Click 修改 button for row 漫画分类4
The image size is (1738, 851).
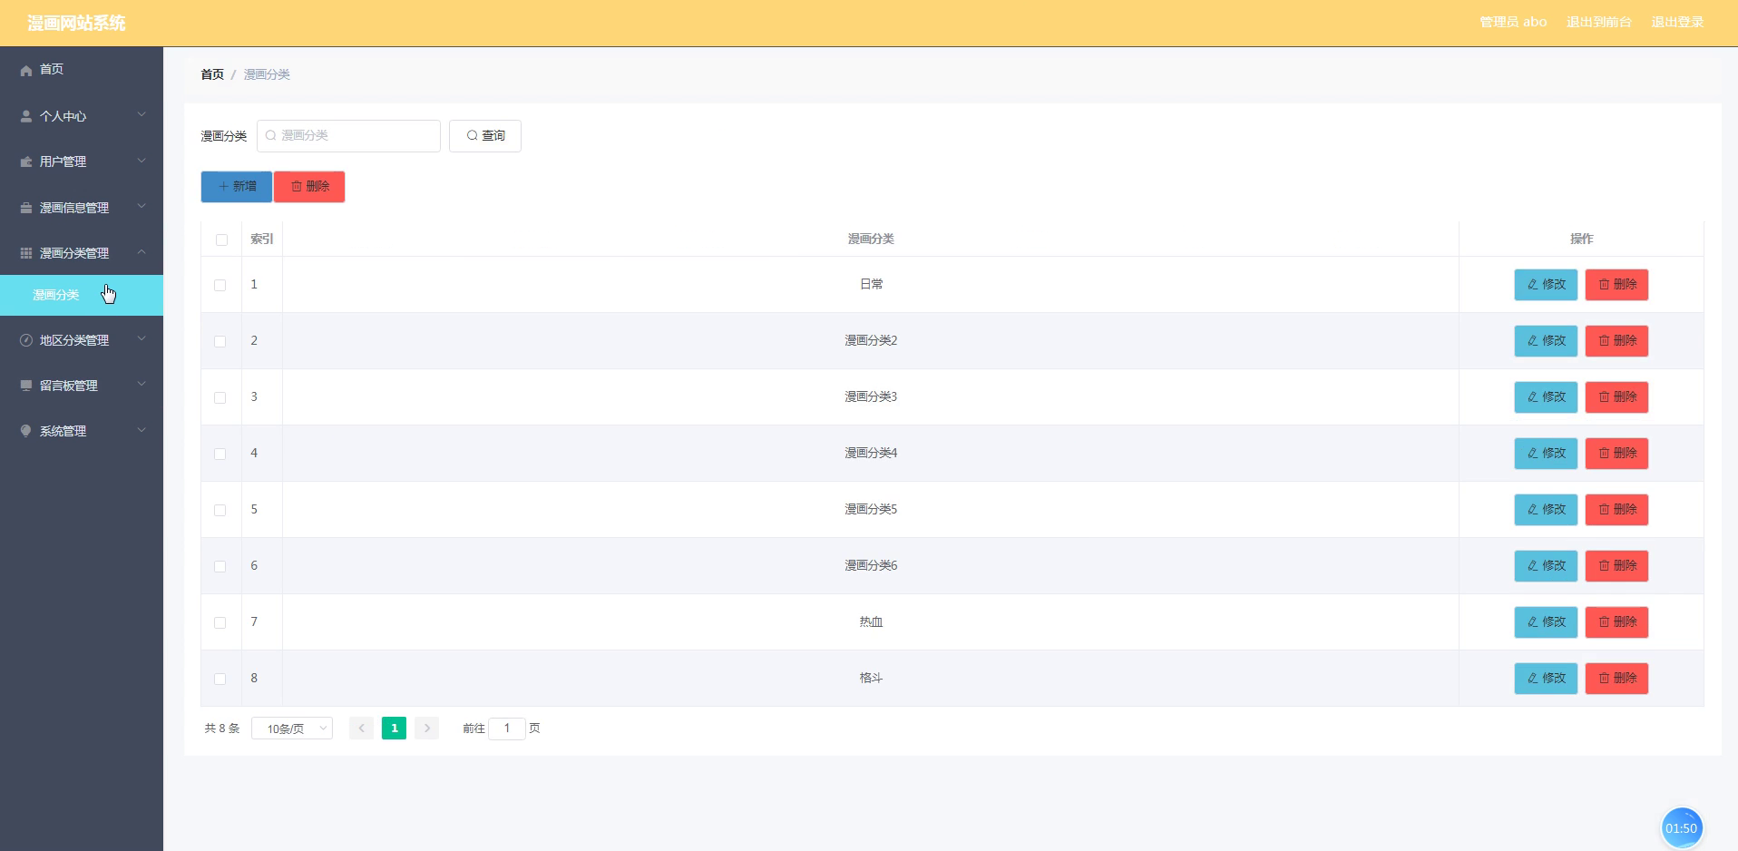1546,454
